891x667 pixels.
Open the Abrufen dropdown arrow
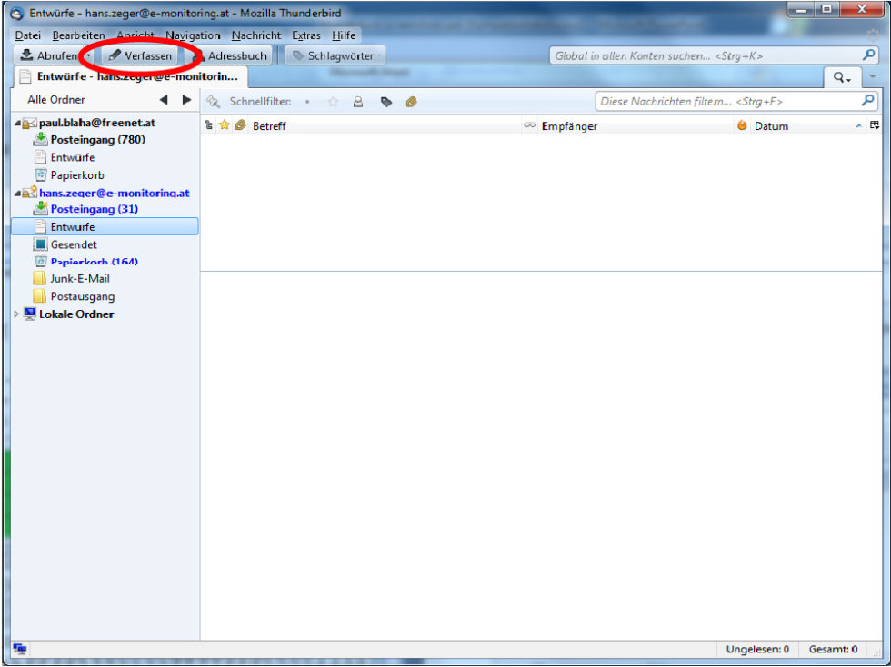(x=89, y=56)
